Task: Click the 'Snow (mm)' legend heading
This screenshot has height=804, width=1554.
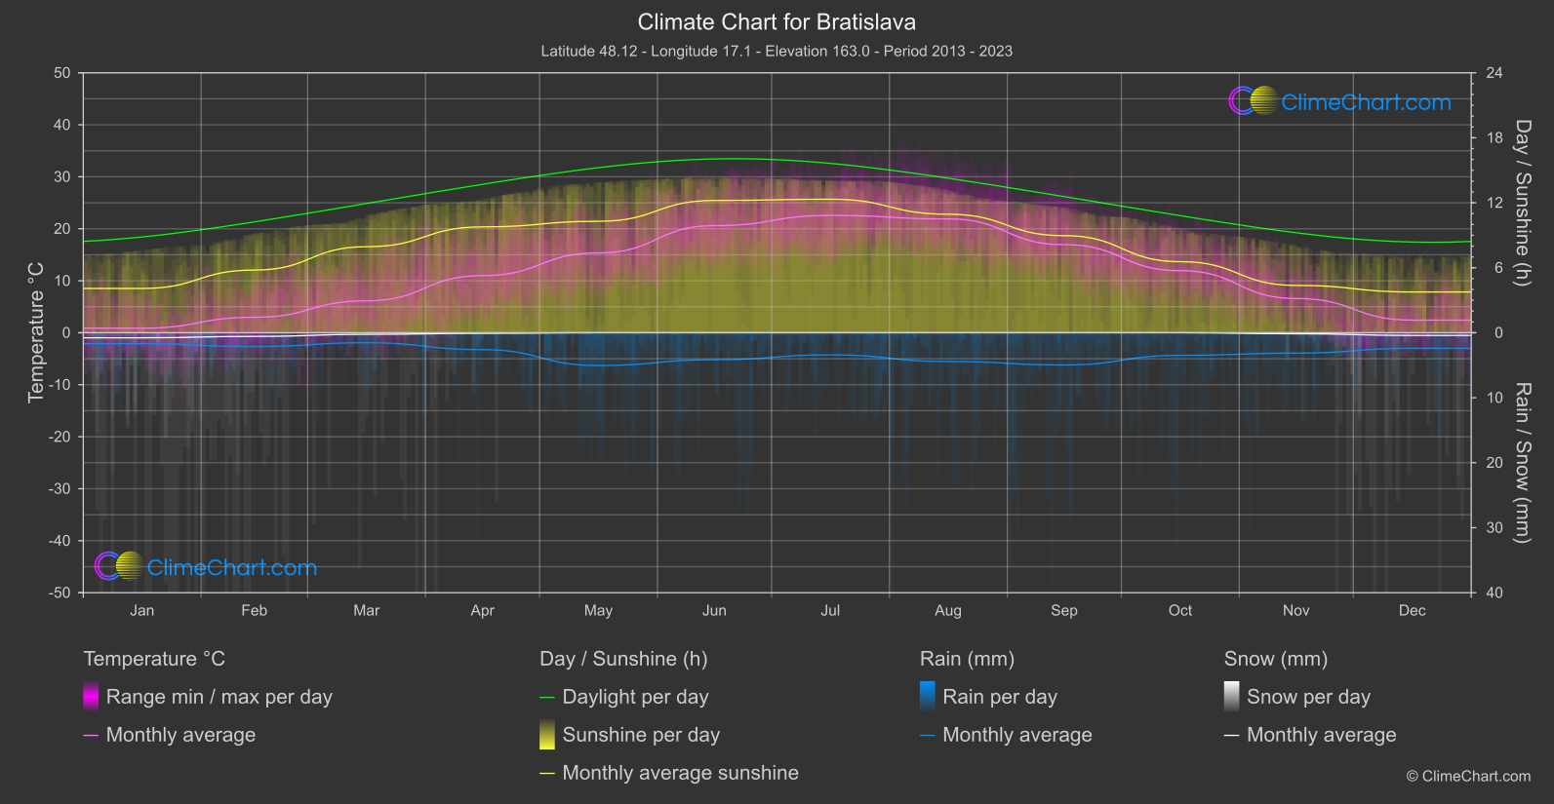Action: click(x=1276, y=659)
